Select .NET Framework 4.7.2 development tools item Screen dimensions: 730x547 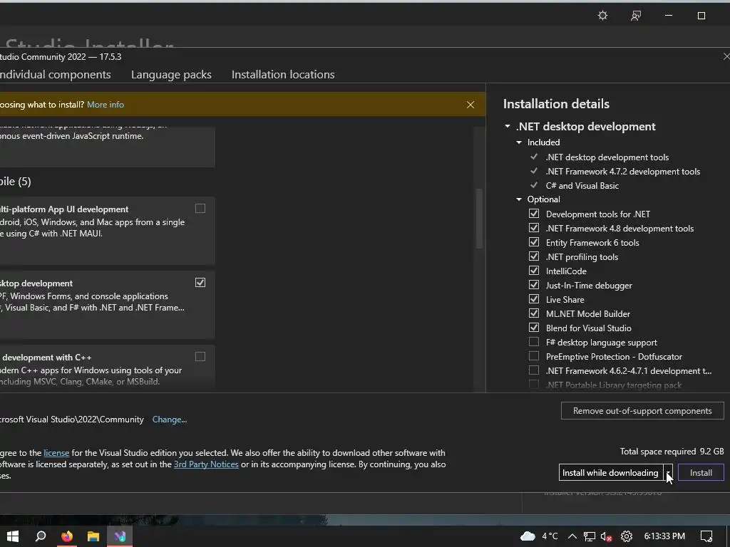pyautogui.click(x=623, y=172)
